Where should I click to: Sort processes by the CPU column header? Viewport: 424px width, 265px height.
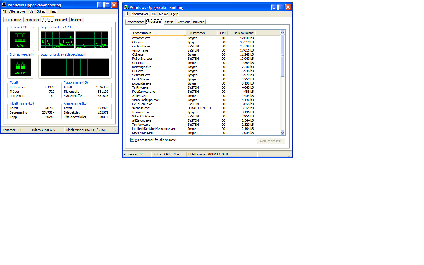(222, 33)
